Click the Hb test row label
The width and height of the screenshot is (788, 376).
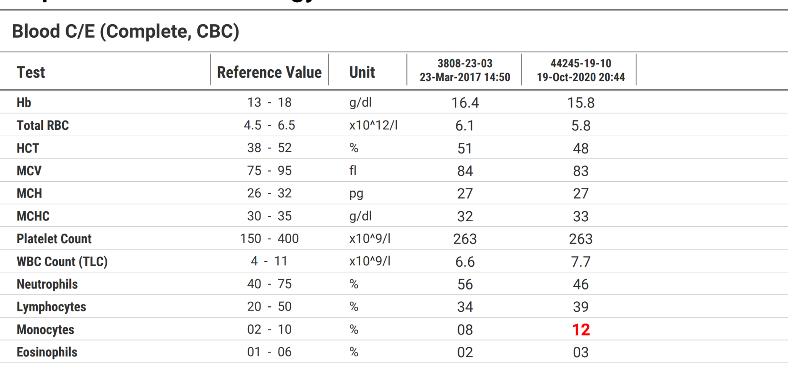(24, 103)
